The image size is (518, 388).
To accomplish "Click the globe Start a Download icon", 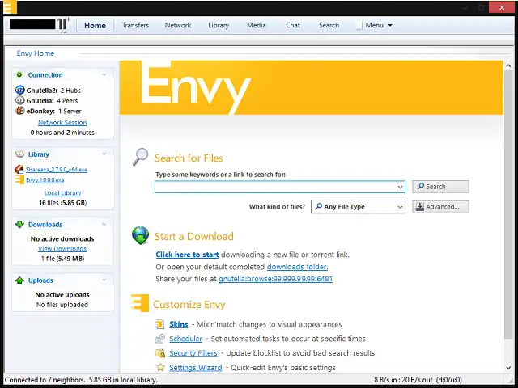I will click(x=140, y=235).
